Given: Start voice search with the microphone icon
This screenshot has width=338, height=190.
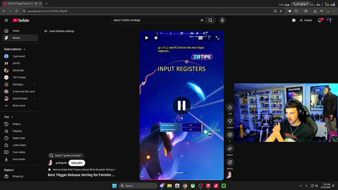Looking at the screenshot, I should tap(222, 20).
